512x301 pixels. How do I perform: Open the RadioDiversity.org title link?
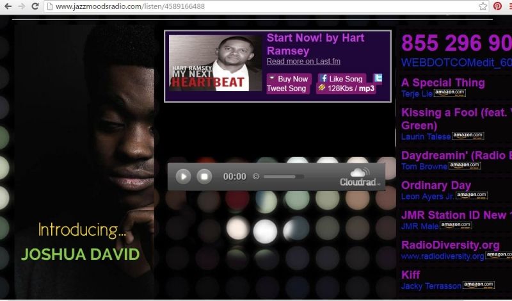pyautogui.click(x=451, y=245)
